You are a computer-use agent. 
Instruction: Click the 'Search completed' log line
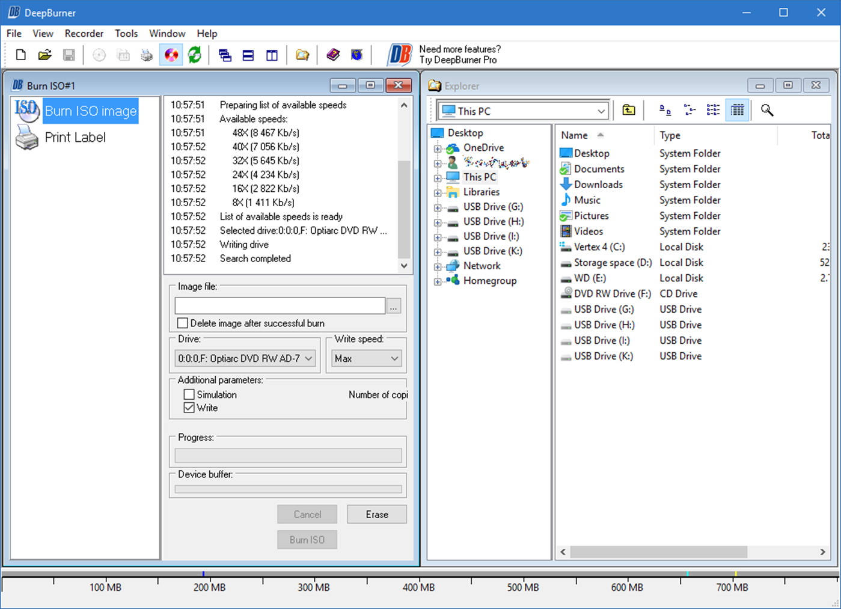point(255,259)
